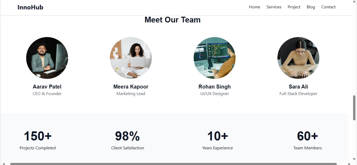Image resolution: width=357 pixels, height=165 pixels.
Task: Open Rohan Singh's team photo
Action: pyautogui.click(x=215, y=58)
